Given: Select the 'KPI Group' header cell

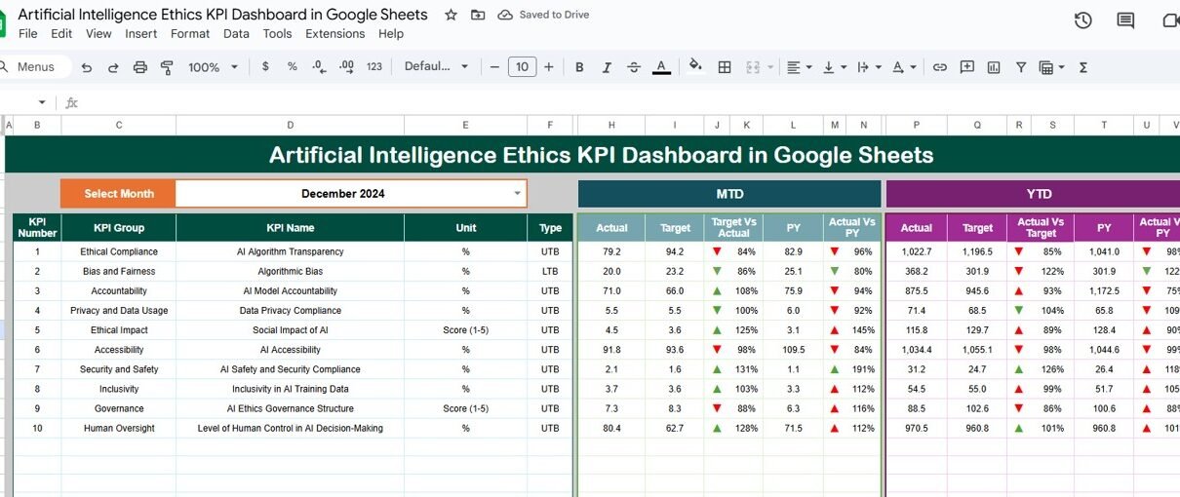Looking at the screenshot, I should (119, 228).
